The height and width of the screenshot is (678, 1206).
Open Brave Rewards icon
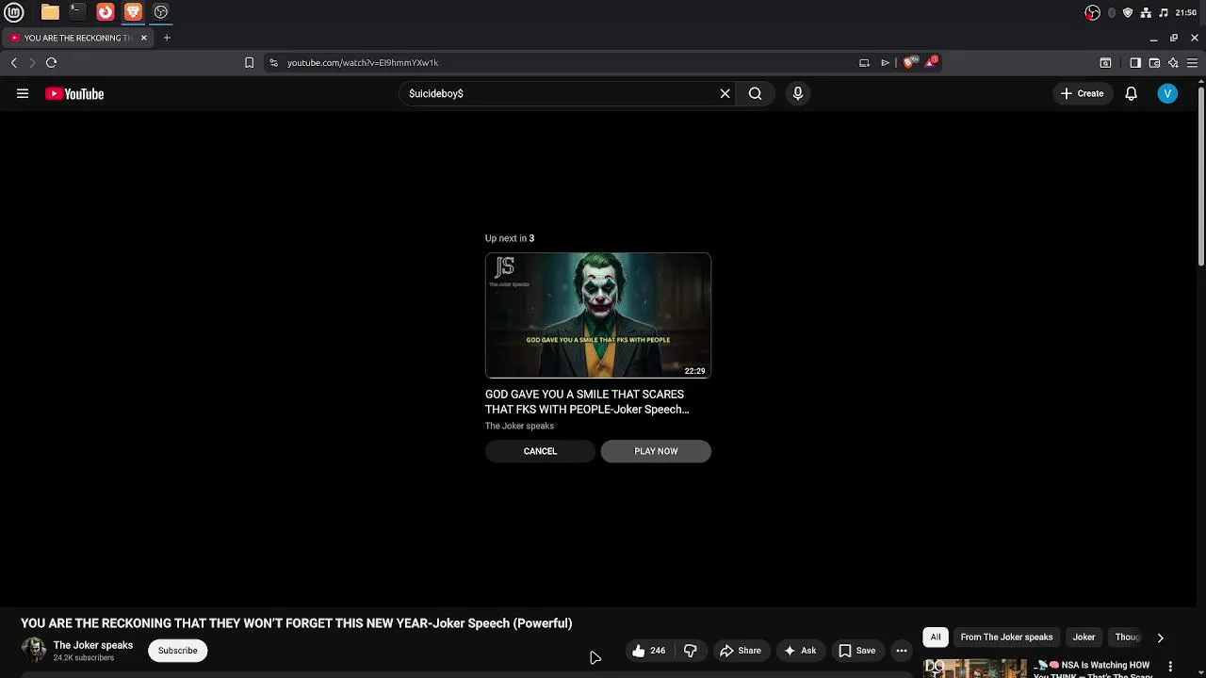click(x=931, y=62)
